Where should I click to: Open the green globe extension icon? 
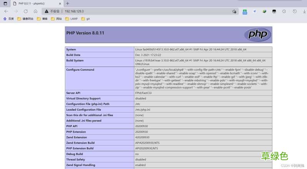point(264,12)
